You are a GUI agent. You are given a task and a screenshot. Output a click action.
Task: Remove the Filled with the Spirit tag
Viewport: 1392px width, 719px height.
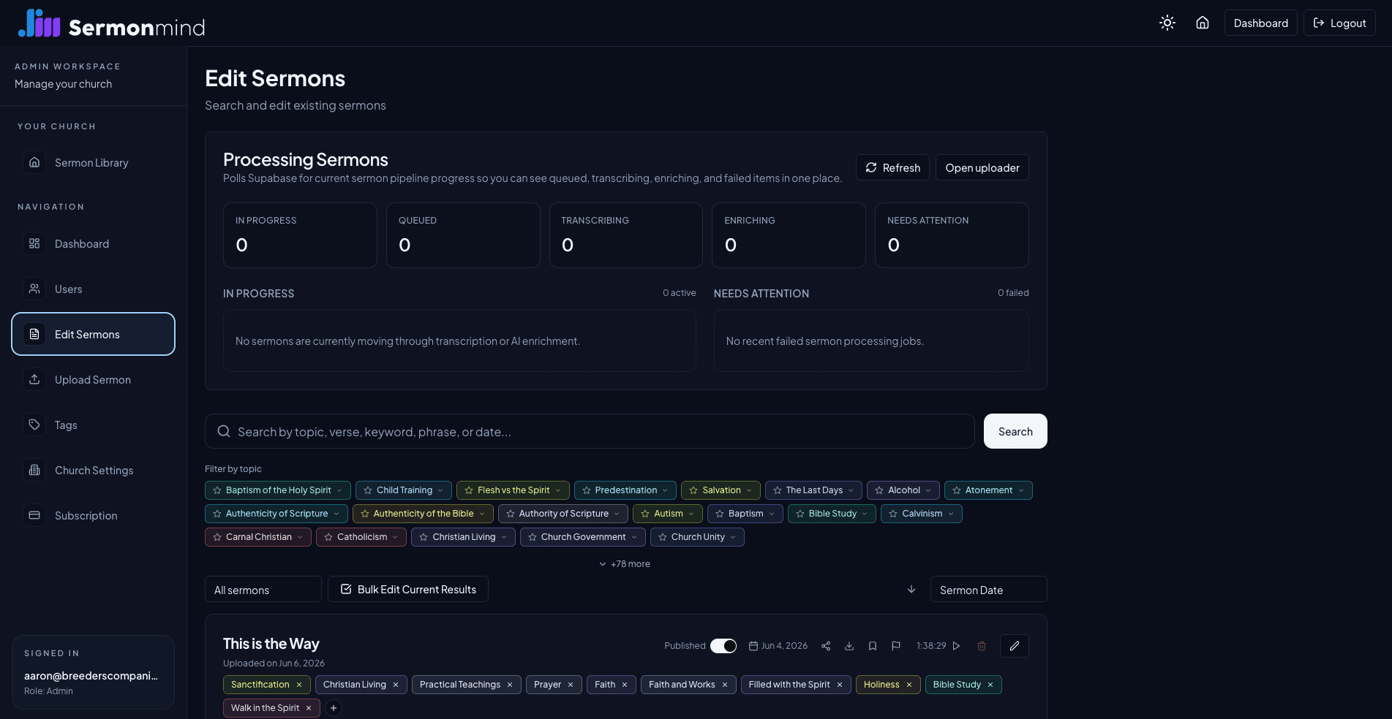pyautogui.click(x=840, y=685)
